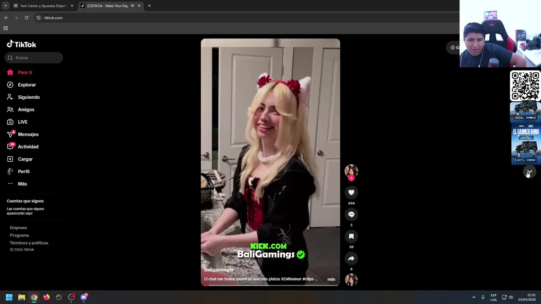Screen dimensions: 541x304
Task: Like the video with the heart icon
Action: (351, 193)
